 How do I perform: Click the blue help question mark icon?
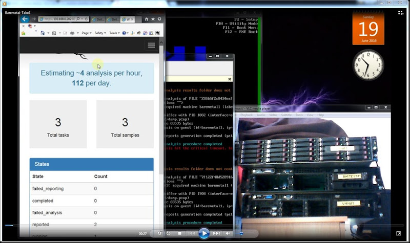[x=125, y=33]
